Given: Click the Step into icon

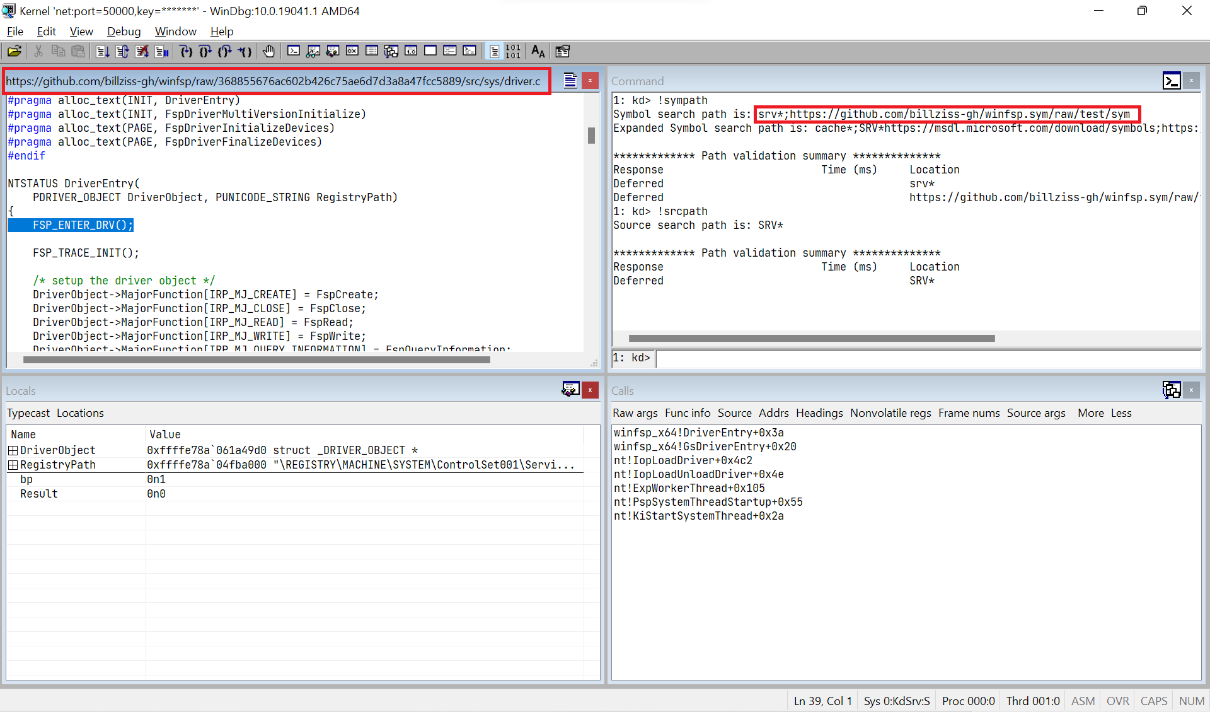Looking at the screenshot, I should [x=186, y=51].
